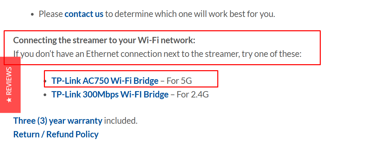Click the bullet before TP-Link 300Mbps
The height and width of the screenshot is (154, 377).
pos(45,95)
